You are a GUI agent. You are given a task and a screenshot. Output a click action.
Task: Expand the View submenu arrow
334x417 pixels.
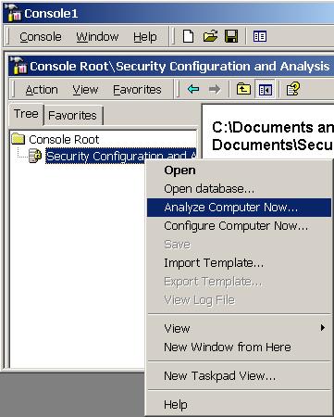[323, 328]
